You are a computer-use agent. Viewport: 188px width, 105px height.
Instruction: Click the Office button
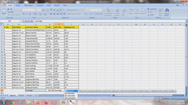tap(3, 3)
